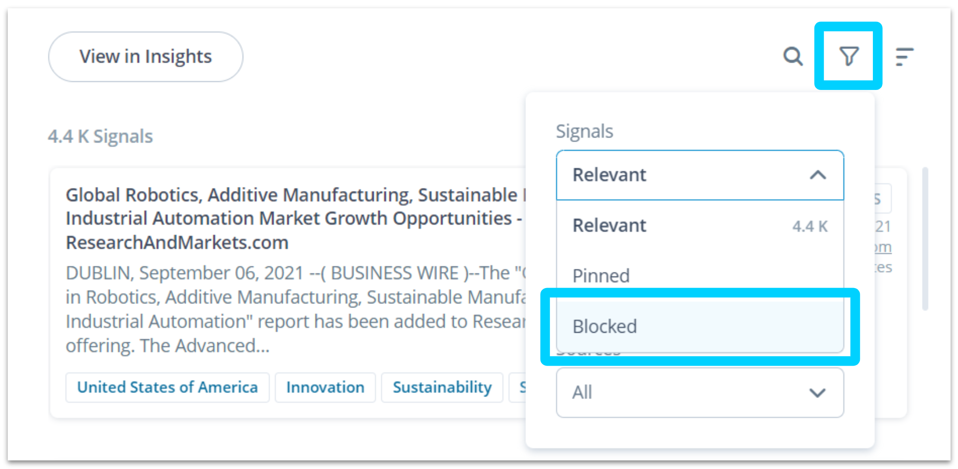Click the partially hidden source link

(x=883, y=247)
